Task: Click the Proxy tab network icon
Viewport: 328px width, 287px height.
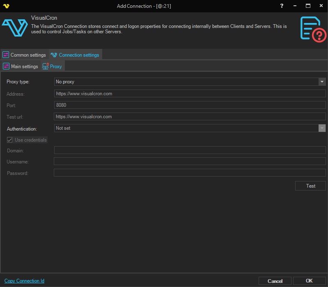Action: pyautogui.click(x=45, y=67)
